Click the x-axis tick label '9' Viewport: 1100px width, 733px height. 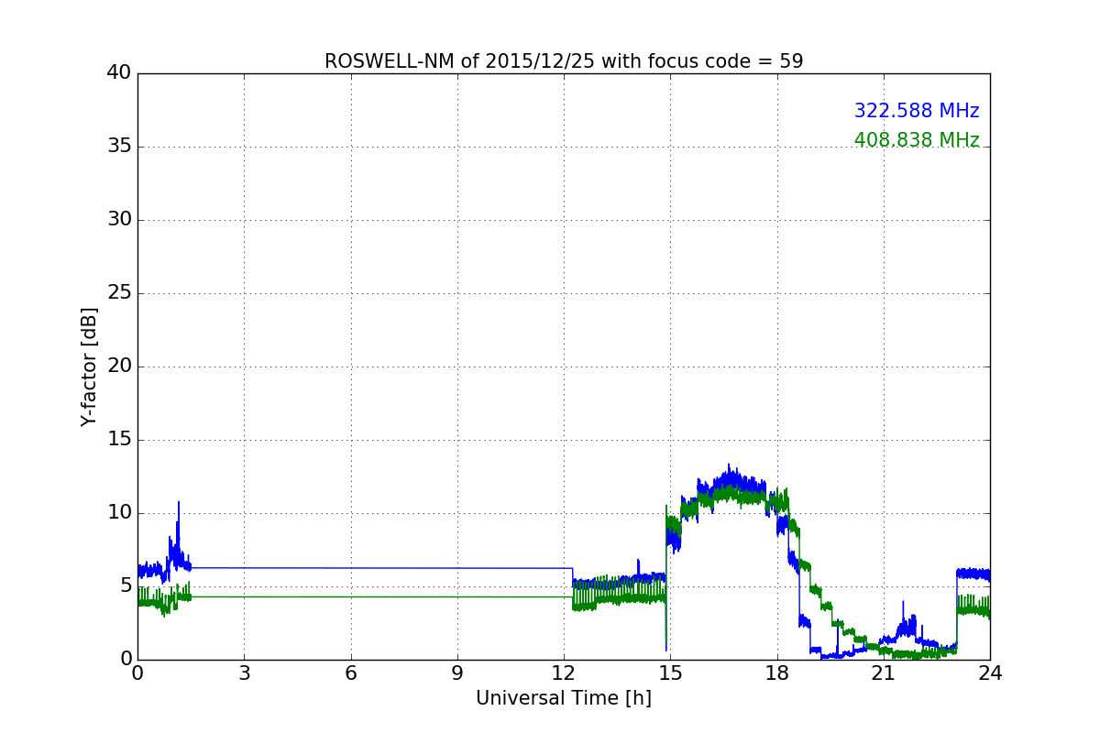[x=457, y=673]
